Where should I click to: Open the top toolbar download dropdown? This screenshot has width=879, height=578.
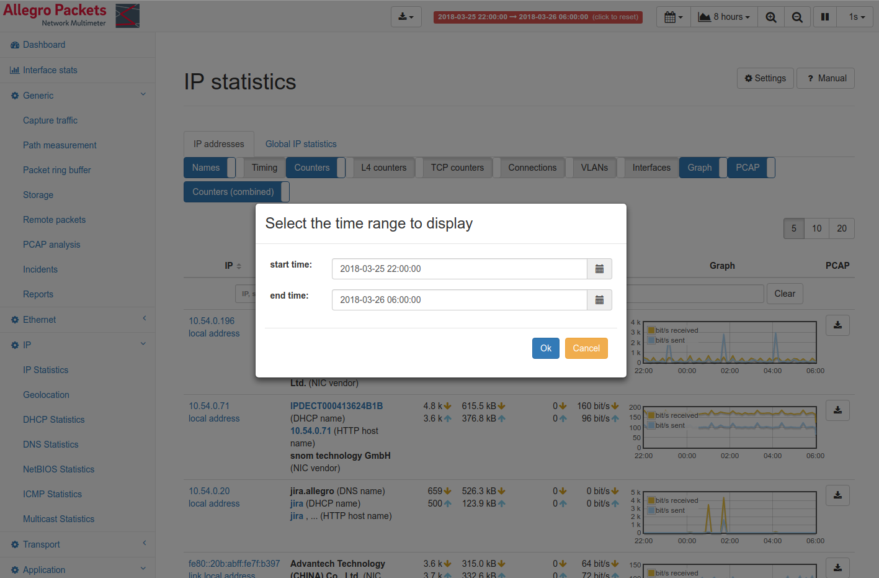406,17
